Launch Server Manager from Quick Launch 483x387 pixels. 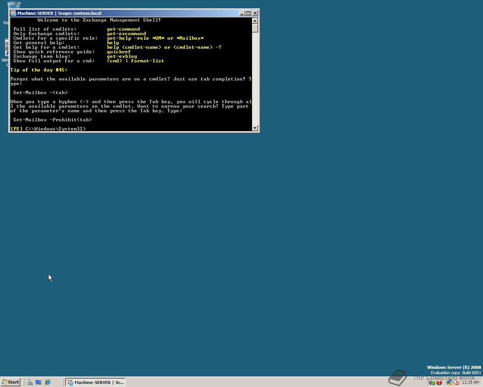[x=30, y=382]
